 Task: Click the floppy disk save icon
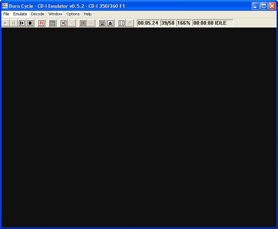(102, 23)
